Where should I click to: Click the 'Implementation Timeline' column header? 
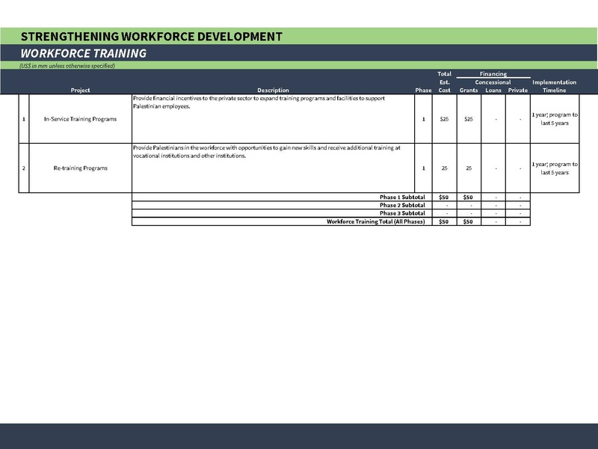point(555,86)
